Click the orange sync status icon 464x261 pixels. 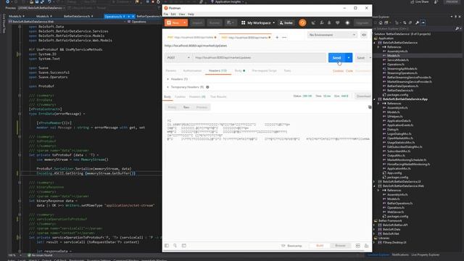pyautogui.click(x=302, y=22)
